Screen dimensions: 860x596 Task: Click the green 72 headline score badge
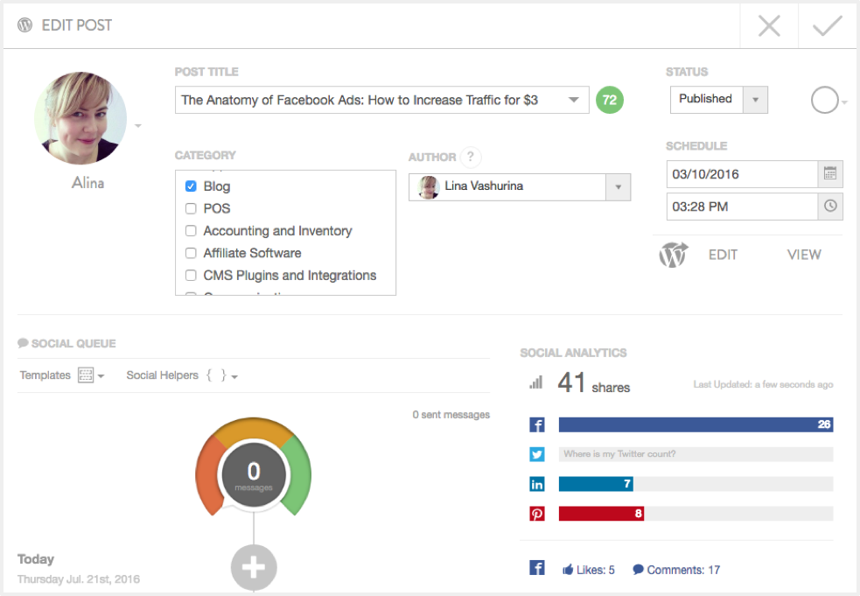click(x=610, y=100)
